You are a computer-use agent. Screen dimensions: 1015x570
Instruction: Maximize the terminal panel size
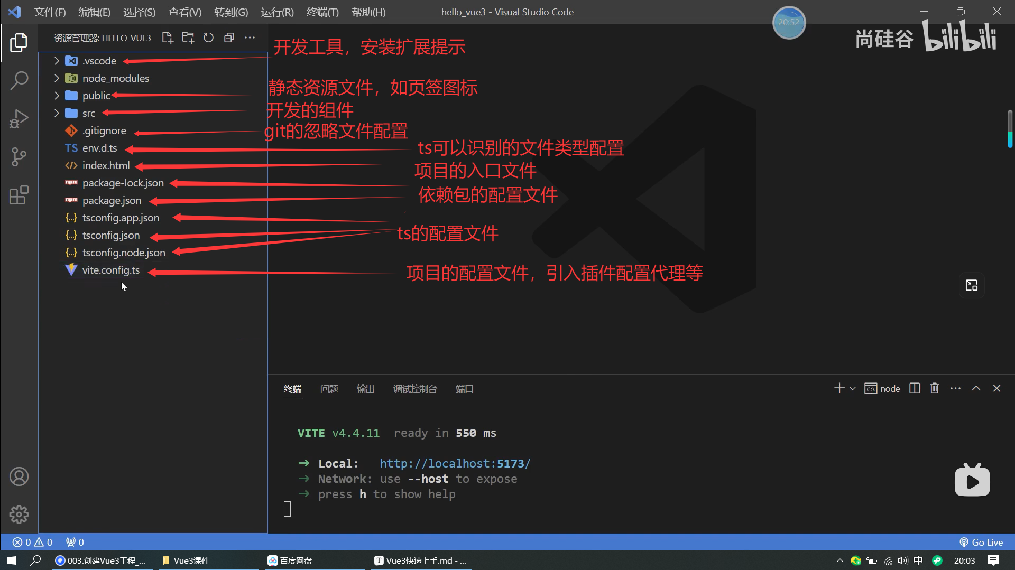976,388
